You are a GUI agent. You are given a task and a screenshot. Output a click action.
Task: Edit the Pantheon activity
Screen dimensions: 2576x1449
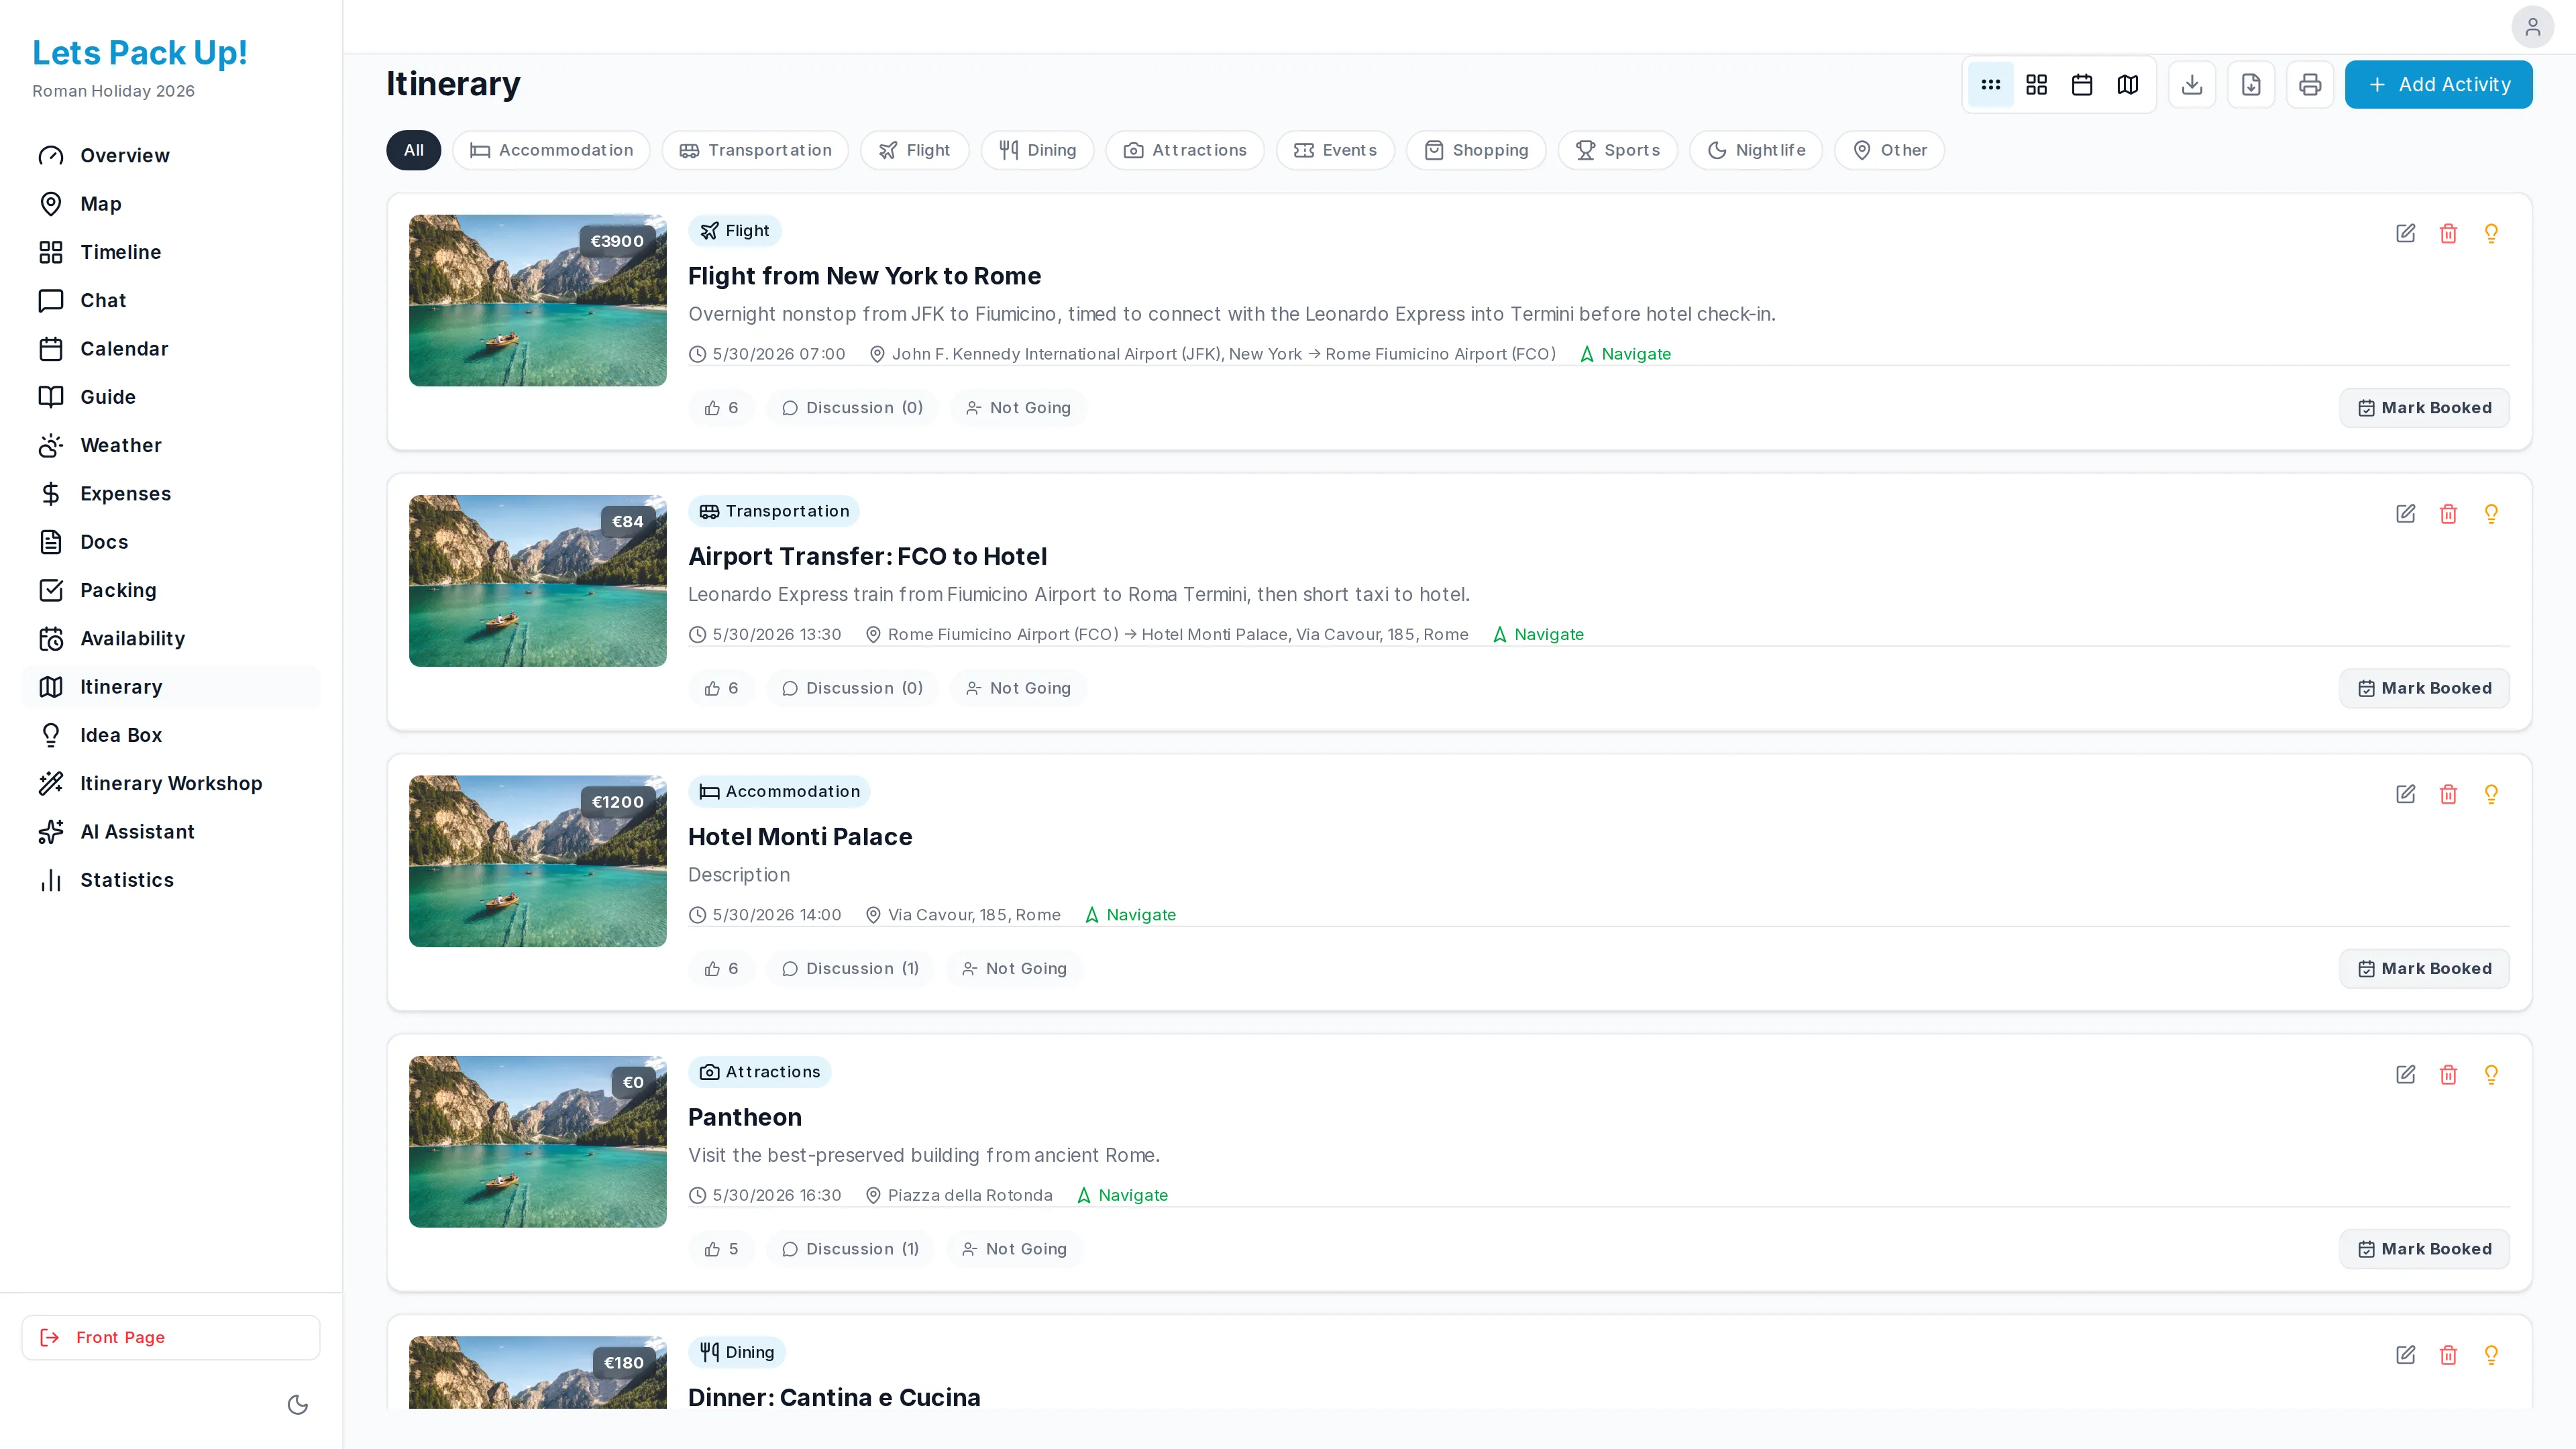coord(2405,1075)
